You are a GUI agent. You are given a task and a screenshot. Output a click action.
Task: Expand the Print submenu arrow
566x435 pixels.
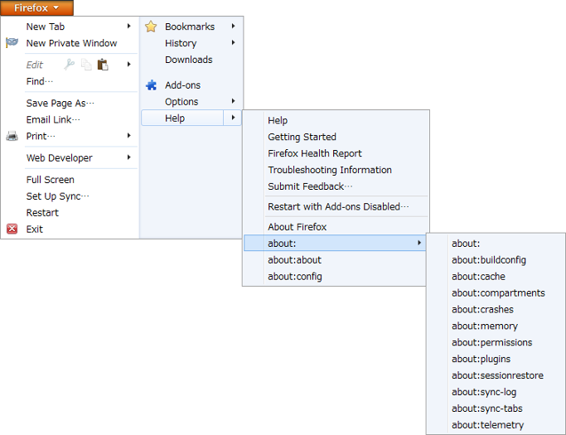tap(129, 136)
